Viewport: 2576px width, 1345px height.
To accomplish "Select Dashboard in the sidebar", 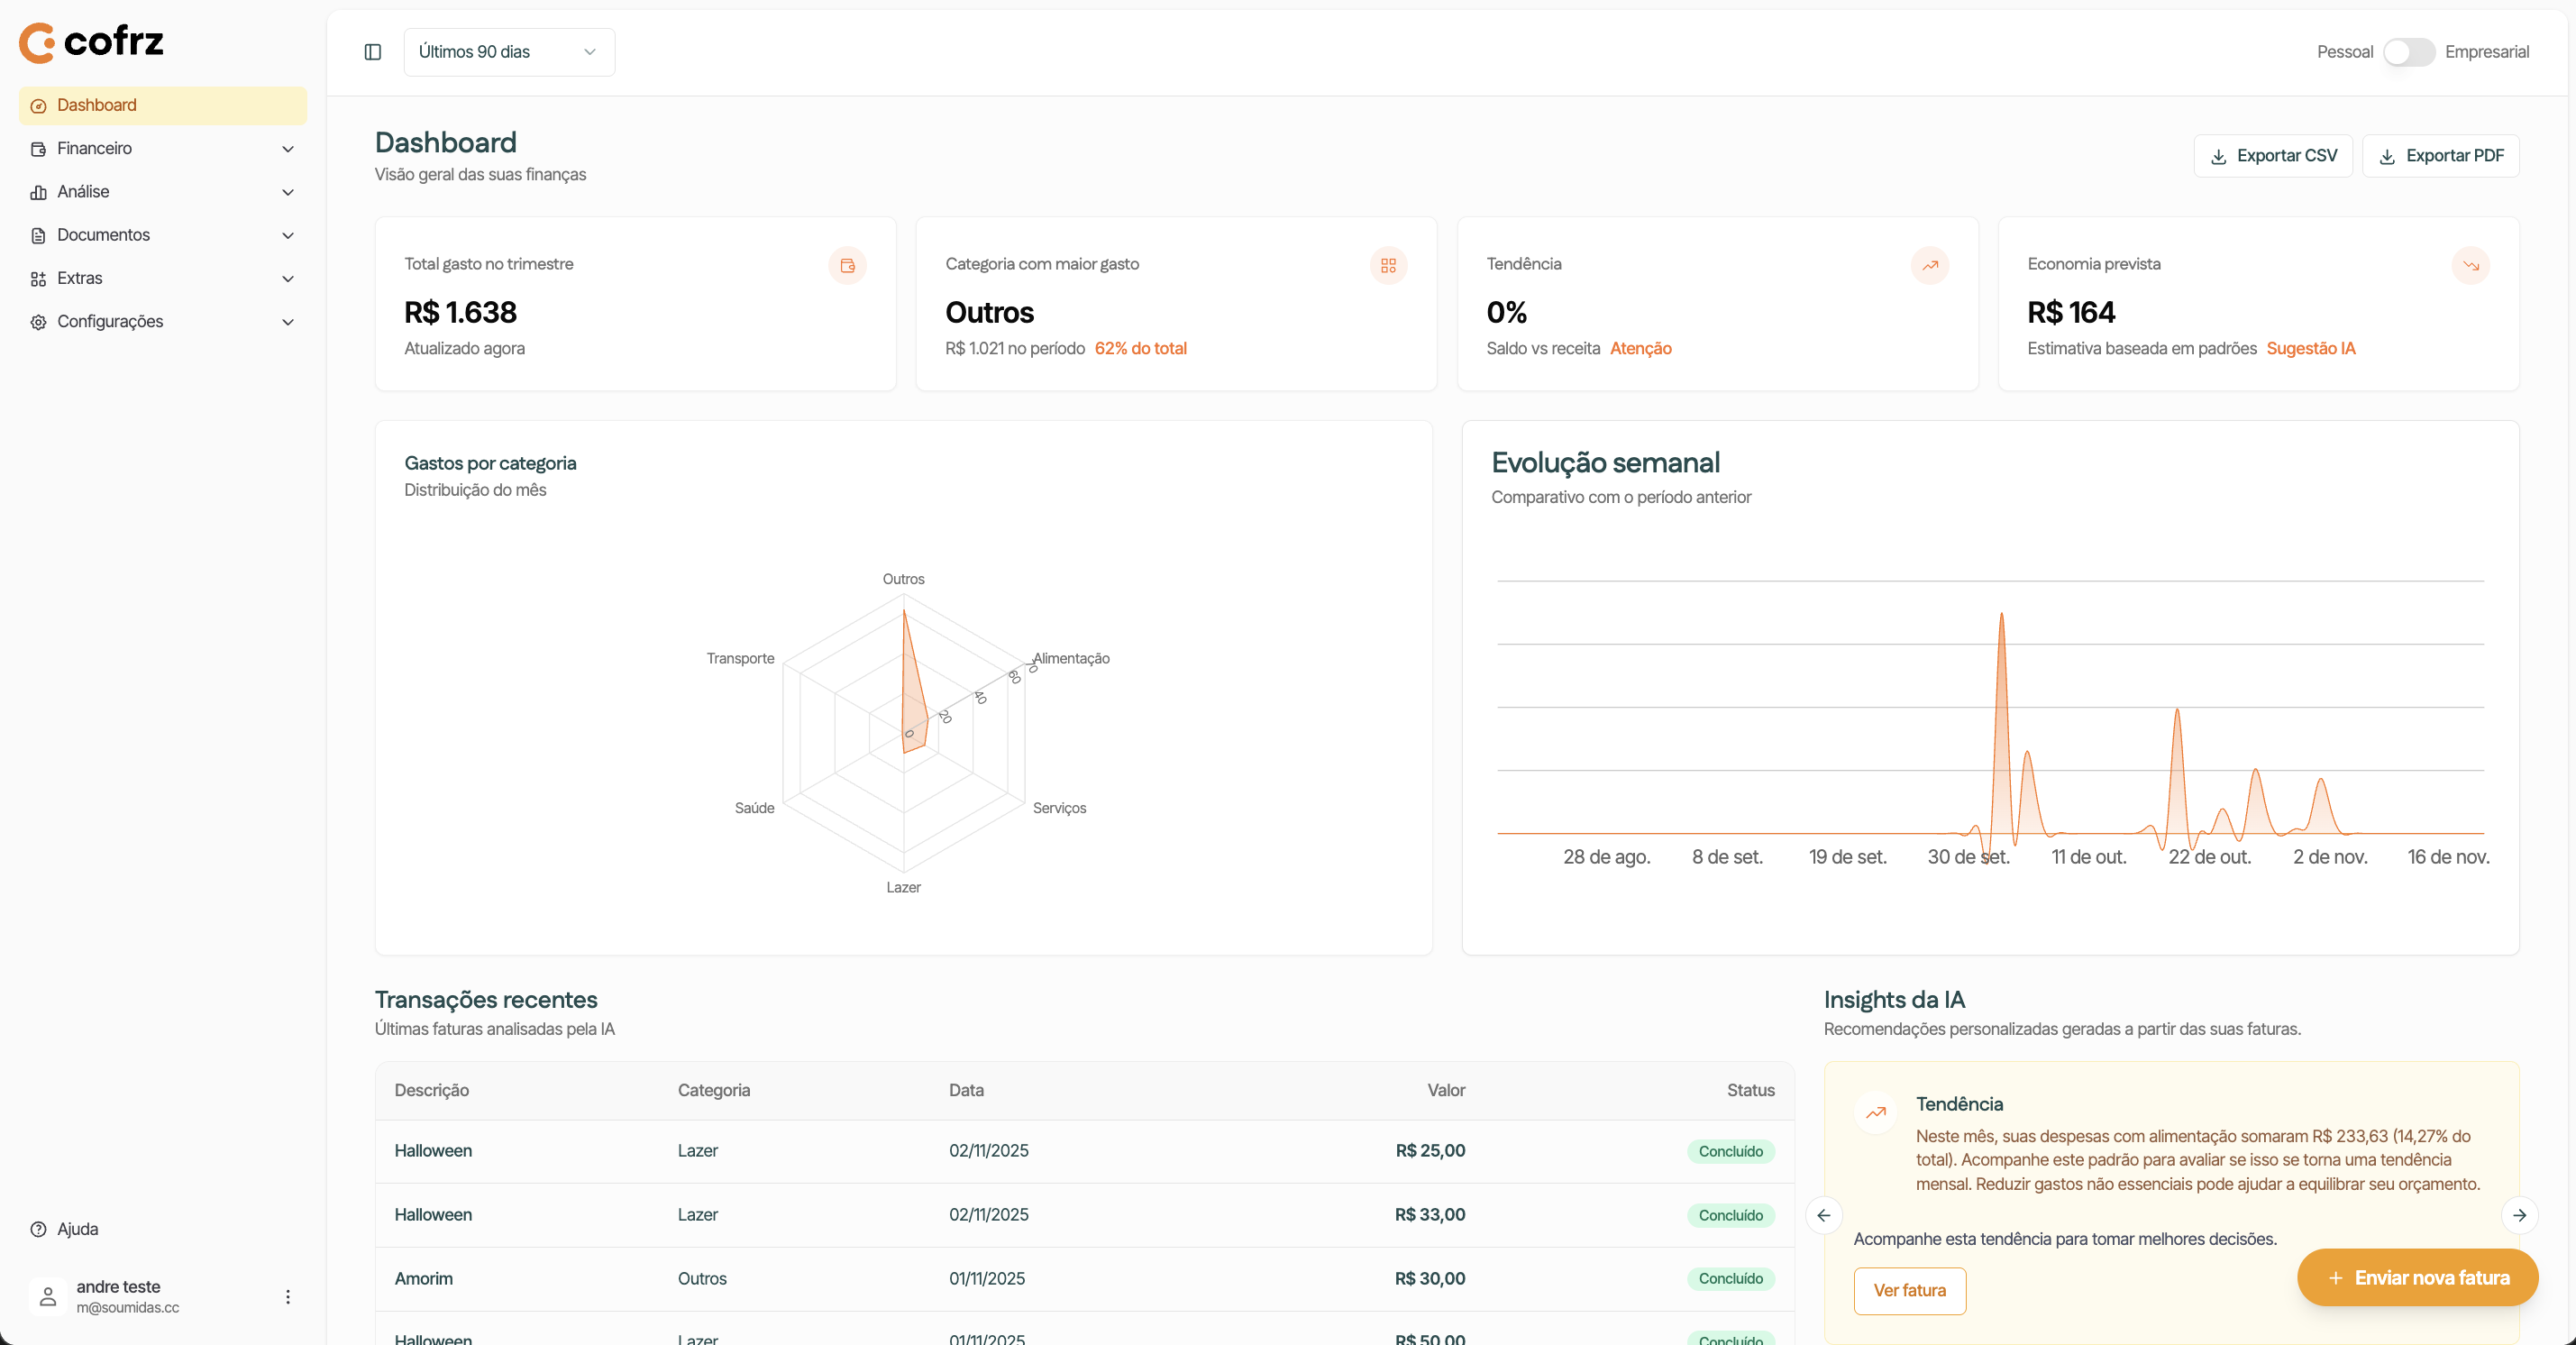I will point(162,106).
